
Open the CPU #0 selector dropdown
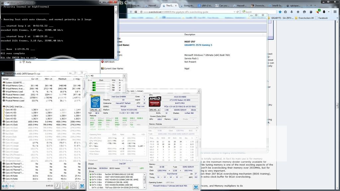tap(96, 109)
